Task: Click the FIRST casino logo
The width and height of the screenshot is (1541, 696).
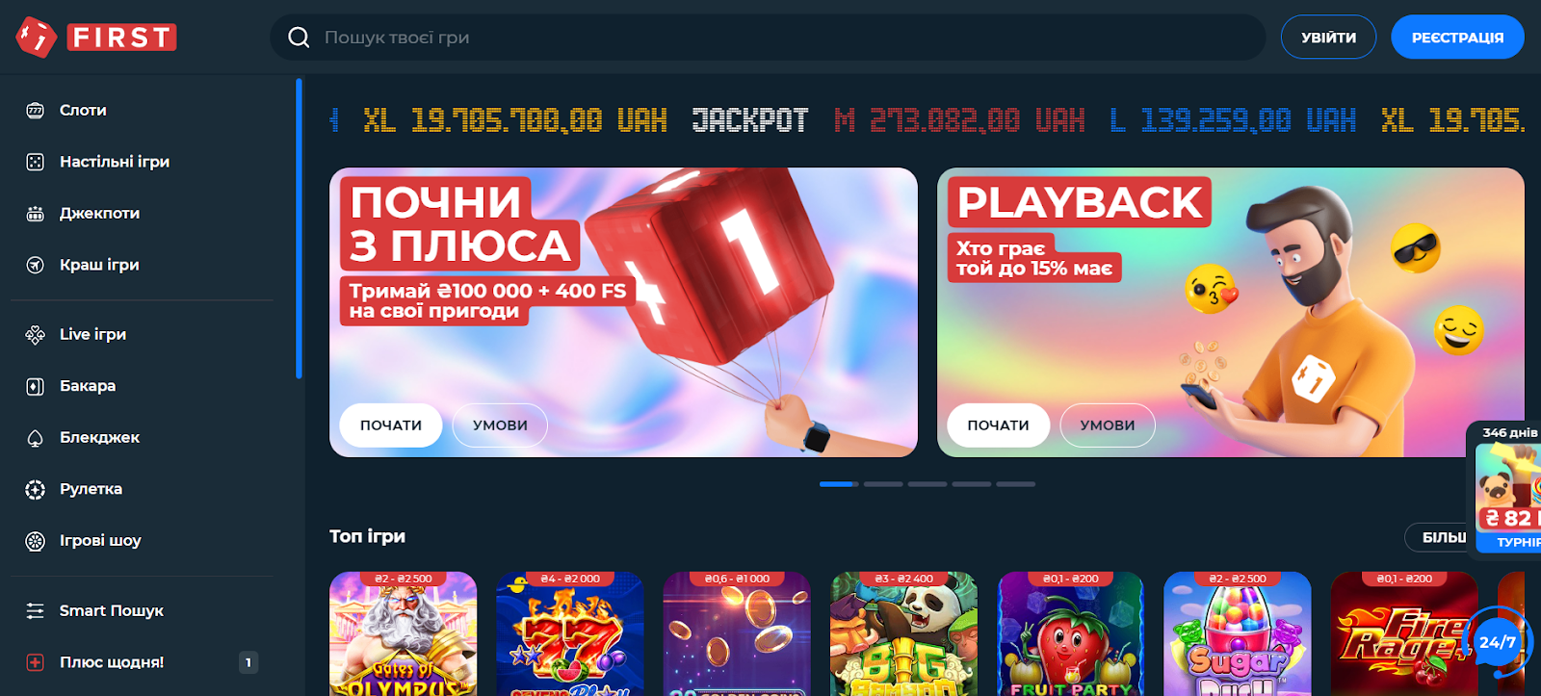Action: point(96,38)
